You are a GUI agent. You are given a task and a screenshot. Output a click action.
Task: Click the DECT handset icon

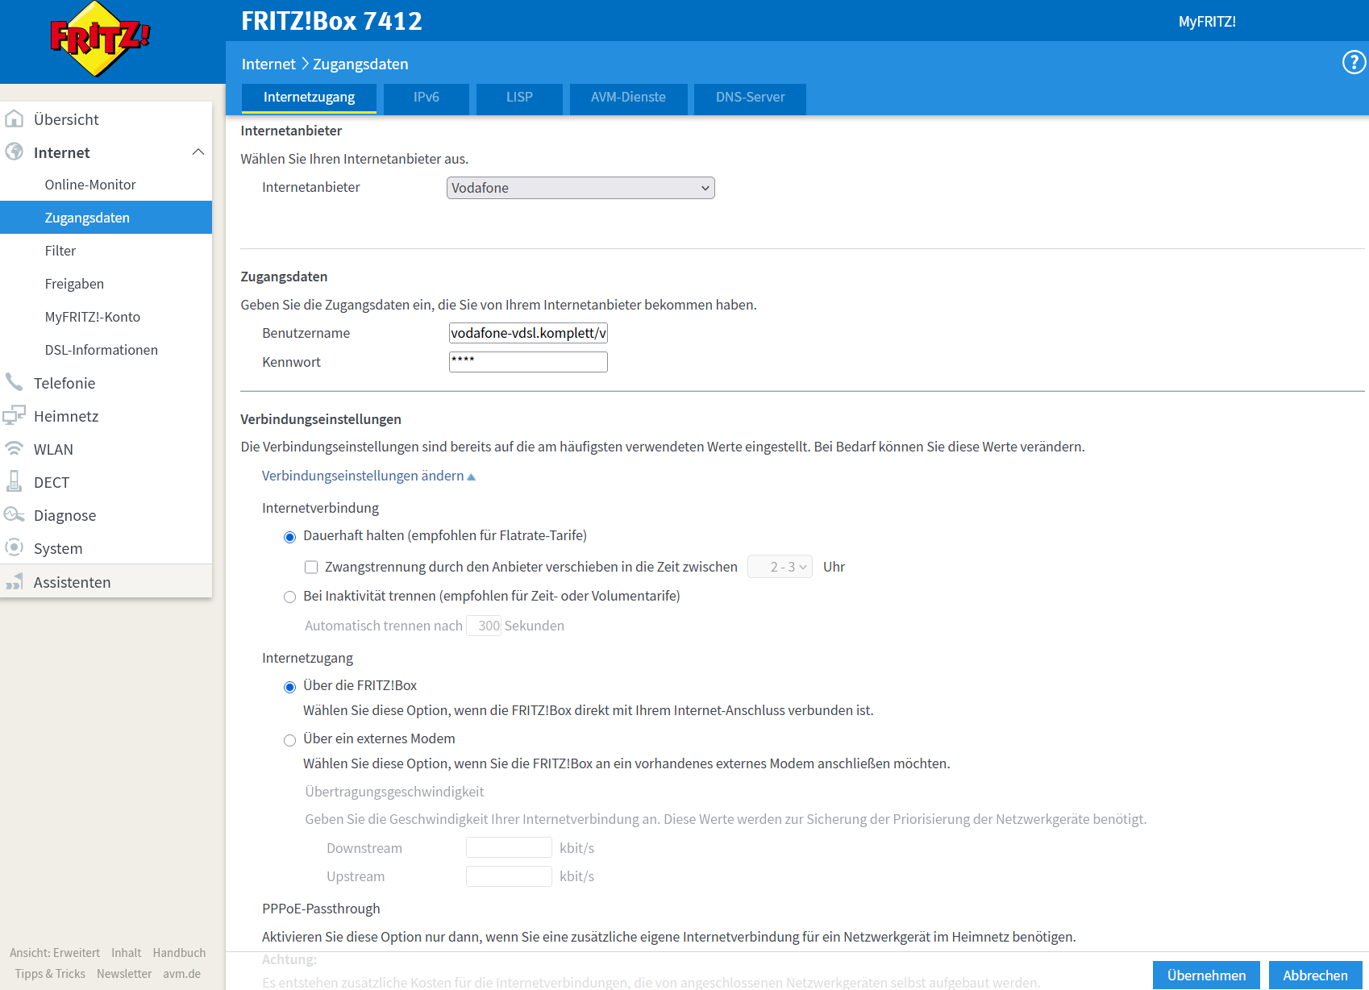[x=14, y=481]
